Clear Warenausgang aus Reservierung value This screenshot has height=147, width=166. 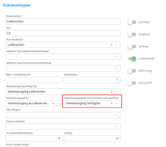(53, 103)
